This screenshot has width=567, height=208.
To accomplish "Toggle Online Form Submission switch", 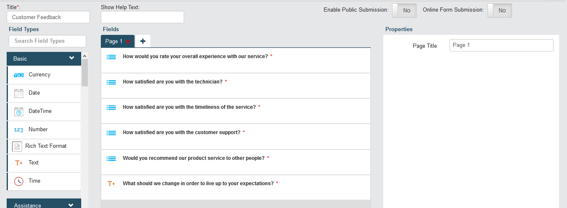I will click(500, 10).
